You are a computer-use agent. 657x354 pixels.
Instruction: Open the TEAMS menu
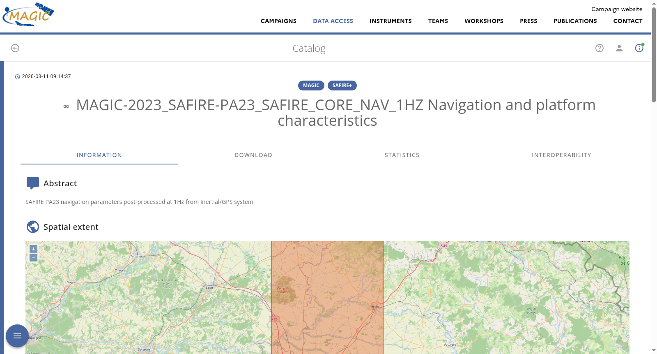coord(438,21)
